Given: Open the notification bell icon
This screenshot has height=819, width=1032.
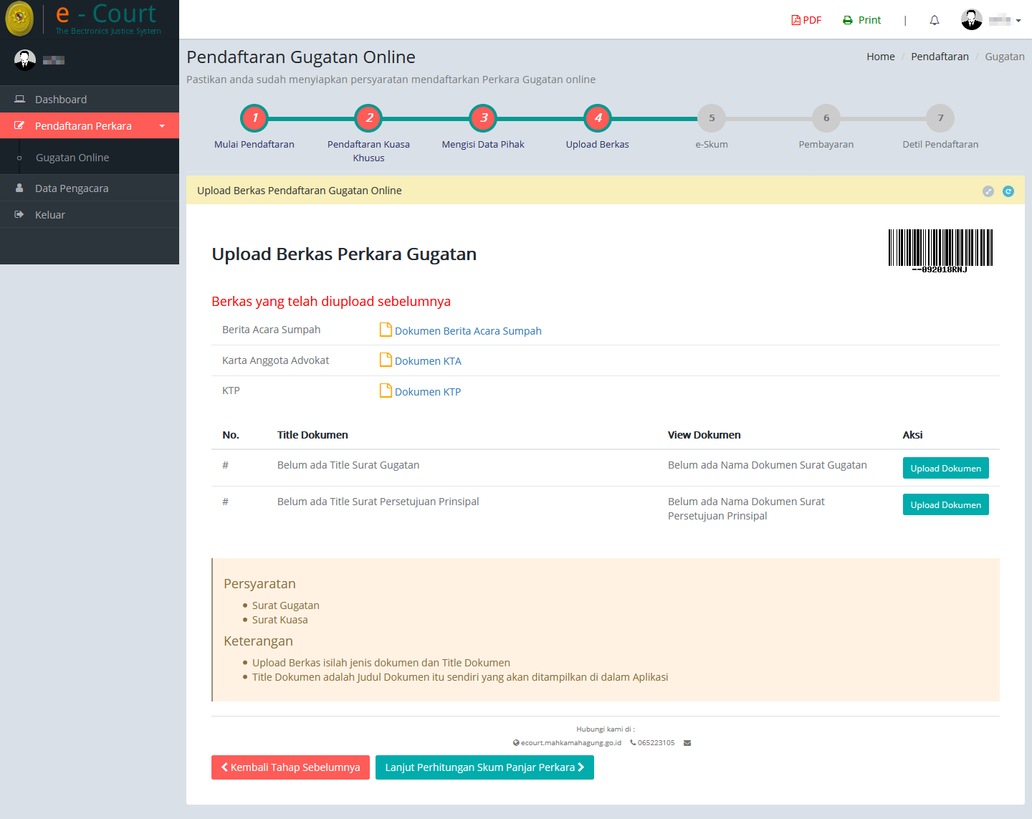Looking at the screenshot, I should [x=935, y=20].
